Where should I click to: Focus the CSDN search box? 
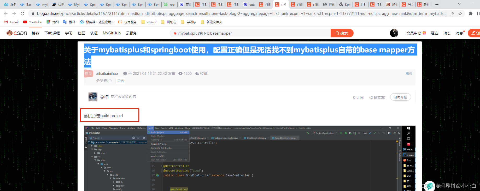250,33
